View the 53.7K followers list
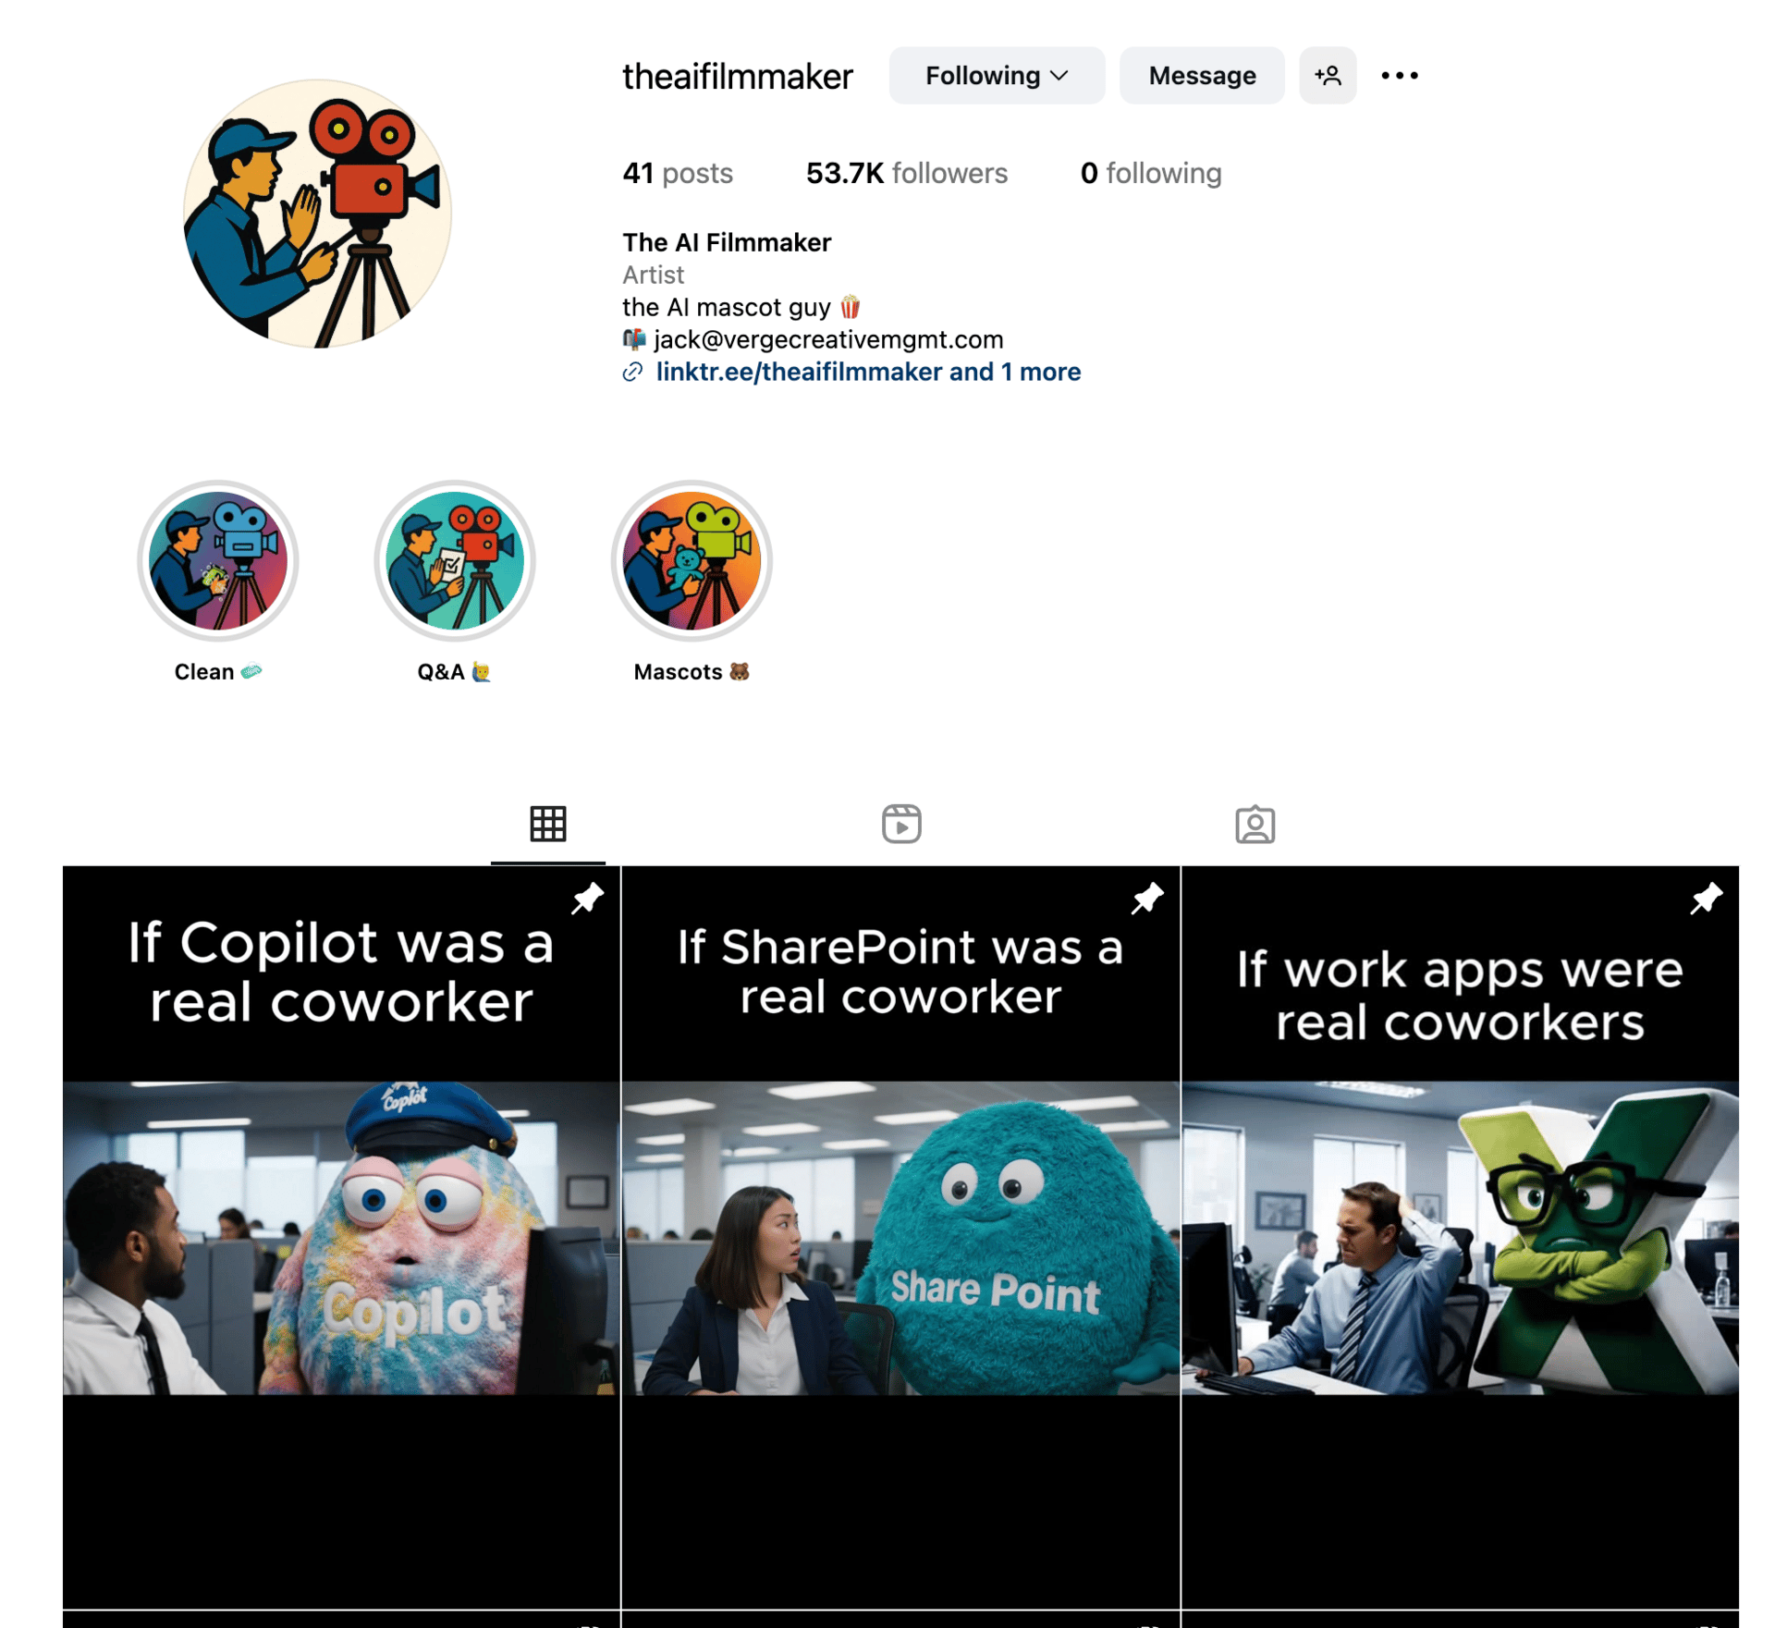Screen dimensions: 1775x1628 point(906,173)
